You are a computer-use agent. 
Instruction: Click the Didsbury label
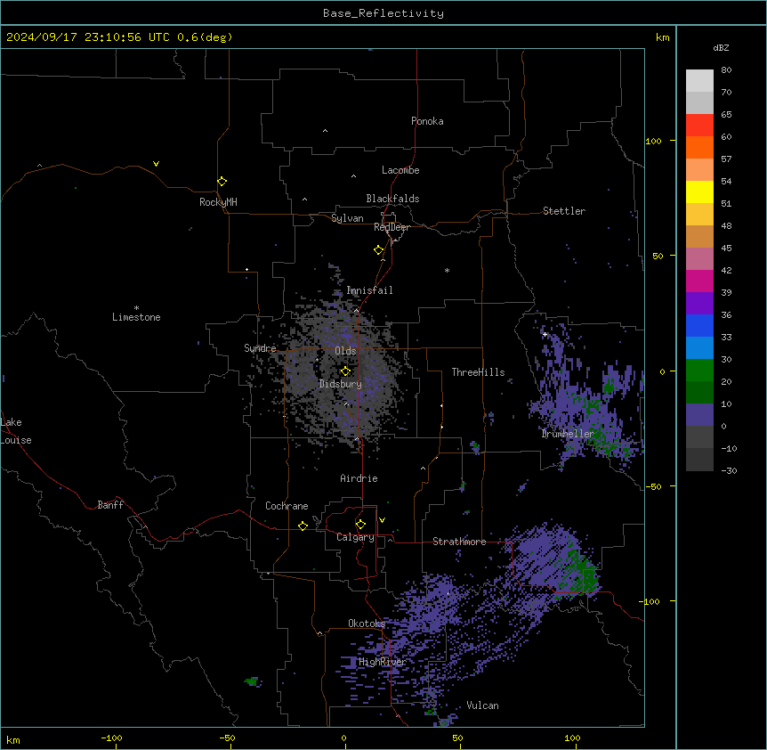coord(341,384)
